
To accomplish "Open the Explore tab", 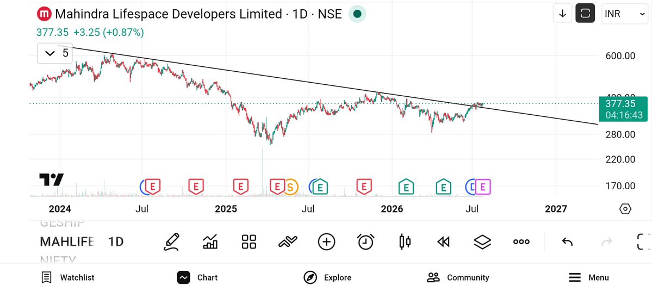I will coord(327,277).
